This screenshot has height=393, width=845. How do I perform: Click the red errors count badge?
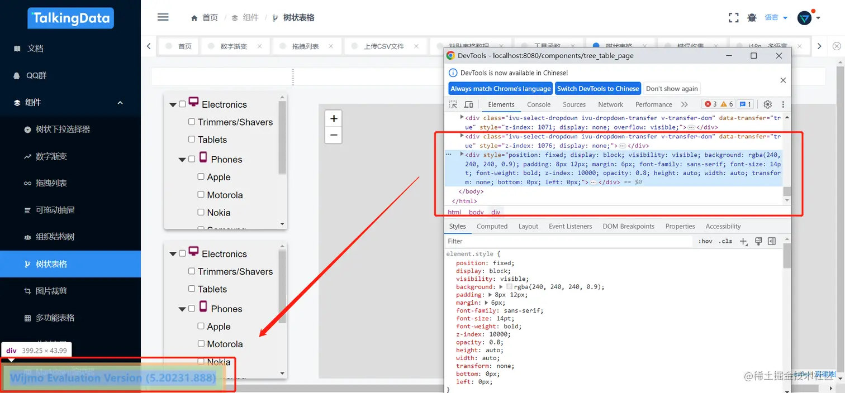(x=710, y=104)
